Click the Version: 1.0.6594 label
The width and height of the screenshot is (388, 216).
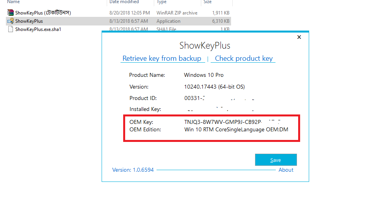click(x=133, y=170)
